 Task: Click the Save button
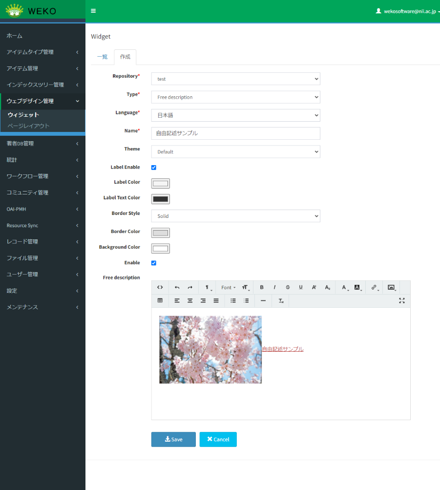(x=173, y=439)
